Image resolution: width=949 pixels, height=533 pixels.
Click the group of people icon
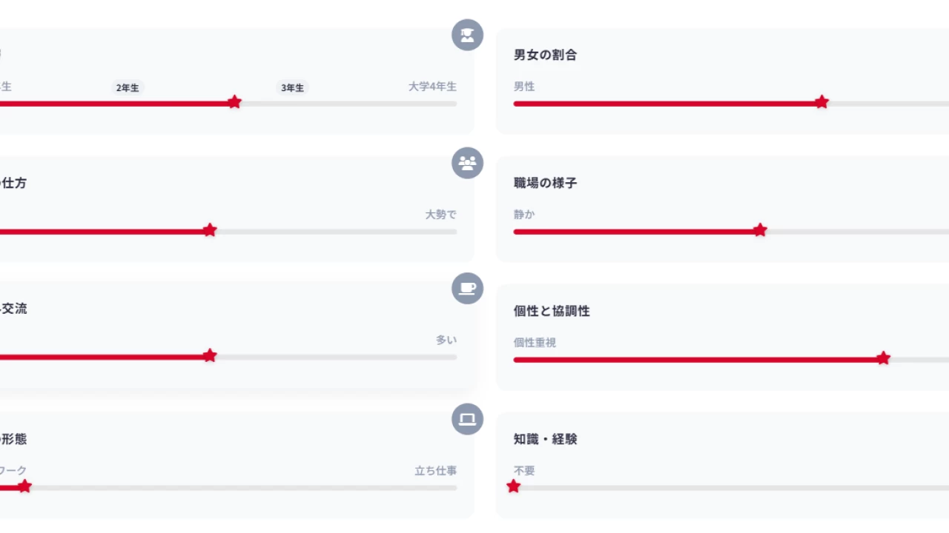click(467, 163)
